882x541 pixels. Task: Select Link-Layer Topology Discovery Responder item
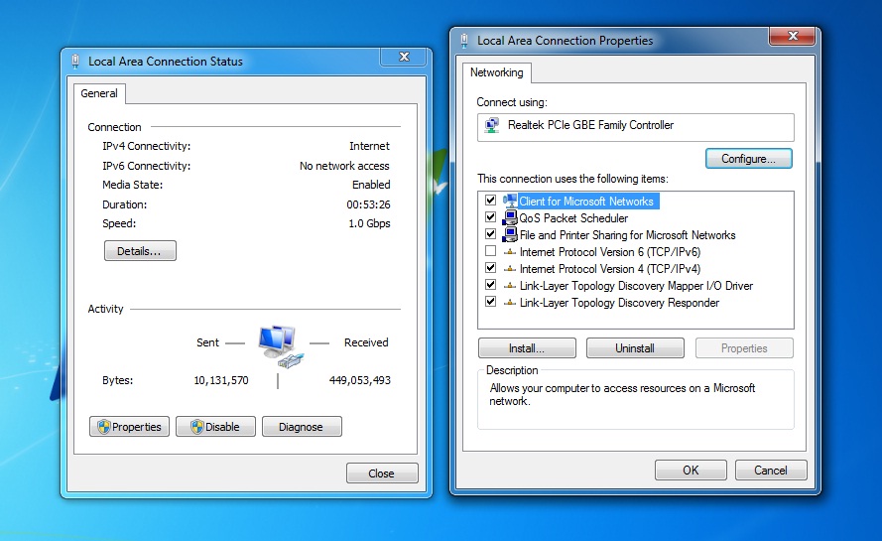coord(619,303)
